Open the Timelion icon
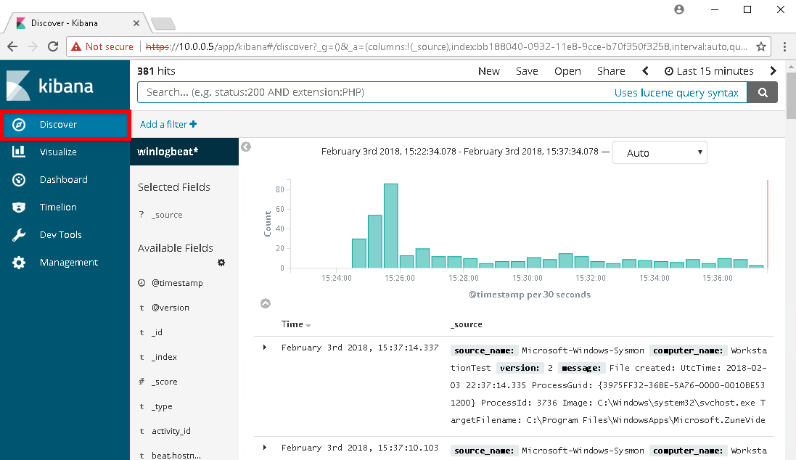This screenshot has height=460, width=796. point(19,208)
